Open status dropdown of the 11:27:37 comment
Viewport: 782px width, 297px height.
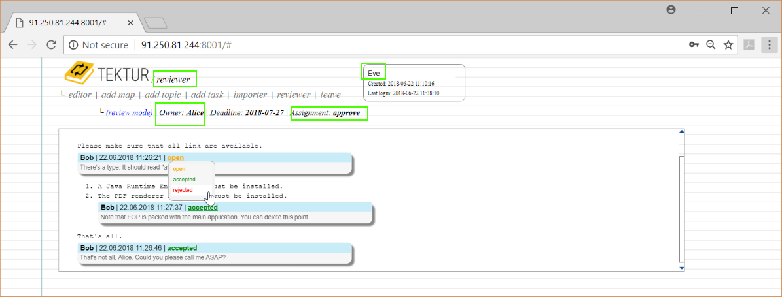tap(203, 208)
